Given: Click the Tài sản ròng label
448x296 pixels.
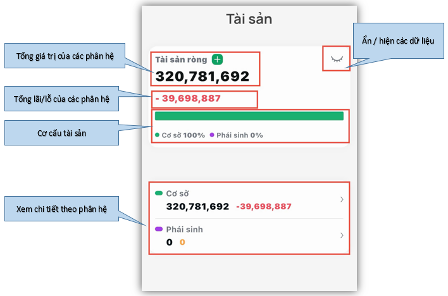Looking at the screenshot, I should pos(181,59).
